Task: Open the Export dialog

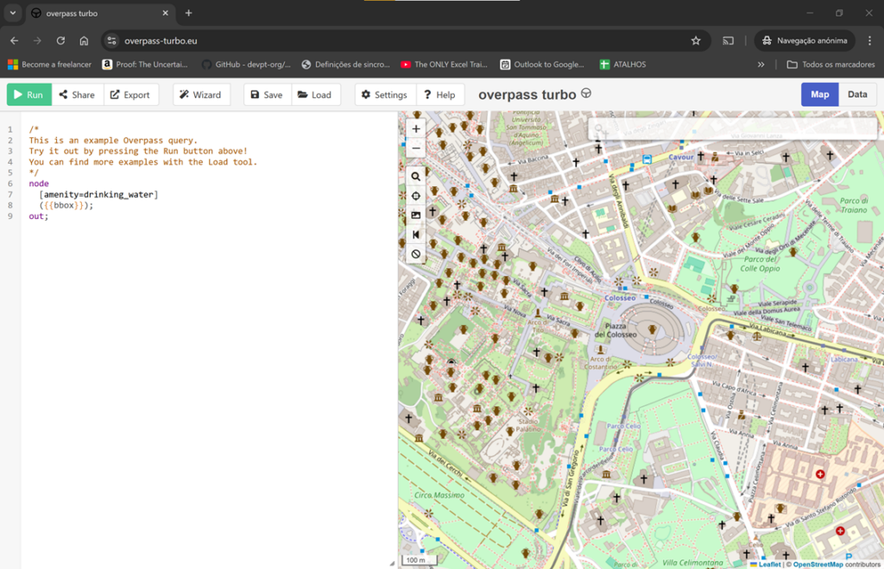Action: pos(130,95)
